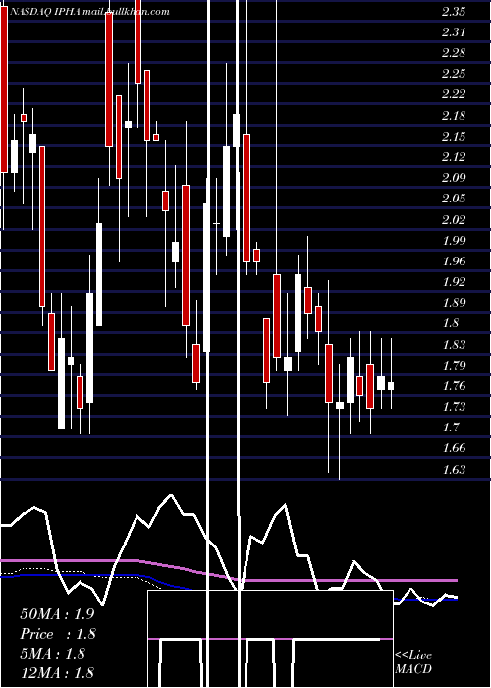The image size is (491, 688).
Task: Click the 1.76 price axis label
Action: pyautogui.click(x=454, y=386)
